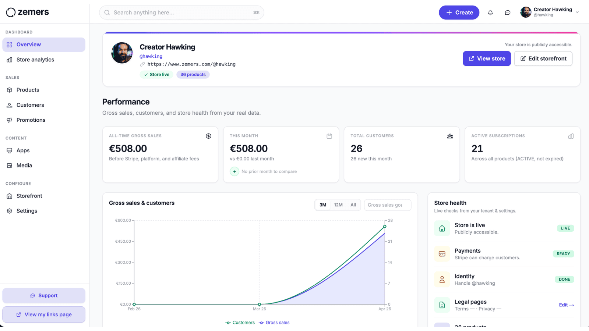Open the messages chat icon

508,13
